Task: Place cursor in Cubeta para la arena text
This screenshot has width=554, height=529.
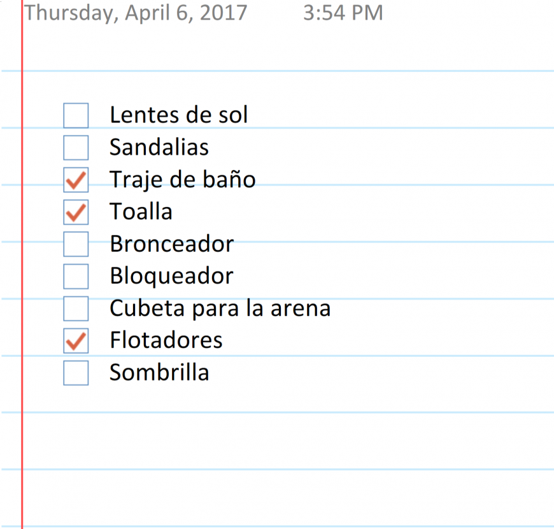Action: [220, 308]
